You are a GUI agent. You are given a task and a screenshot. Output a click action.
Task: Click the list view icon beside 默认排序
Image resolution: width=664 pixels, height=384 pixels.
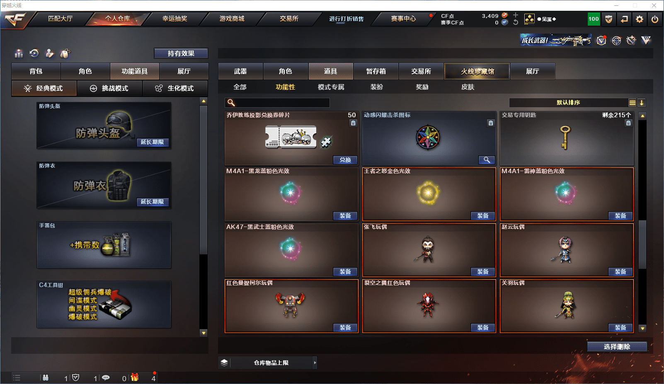click(632, 103)
